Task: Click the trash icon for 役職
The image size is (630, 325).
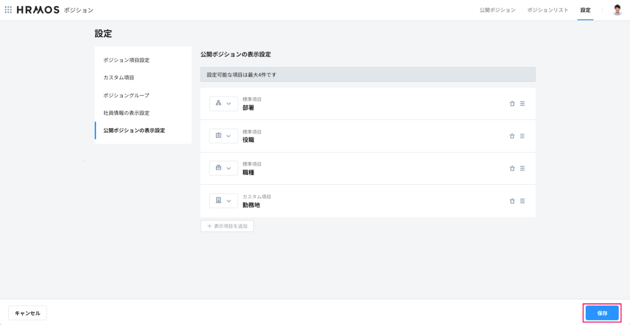Action: point(512,136)
